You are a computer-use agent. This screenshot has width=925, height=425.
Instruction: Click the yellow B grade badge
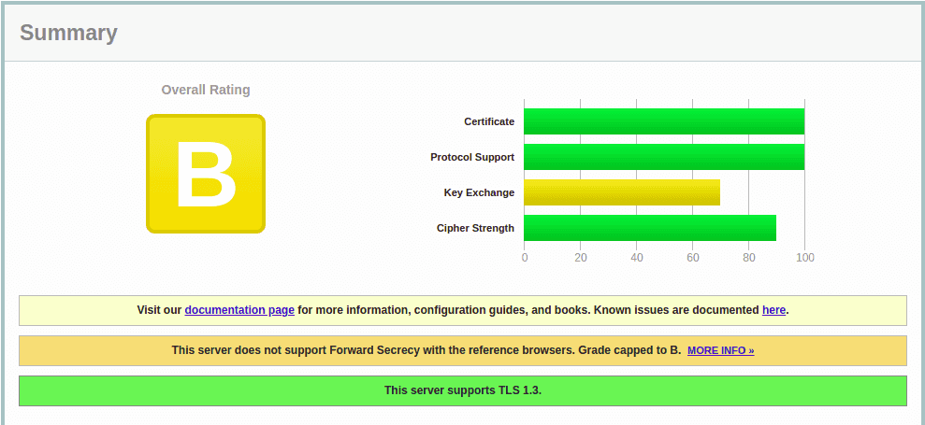[206, 174]
